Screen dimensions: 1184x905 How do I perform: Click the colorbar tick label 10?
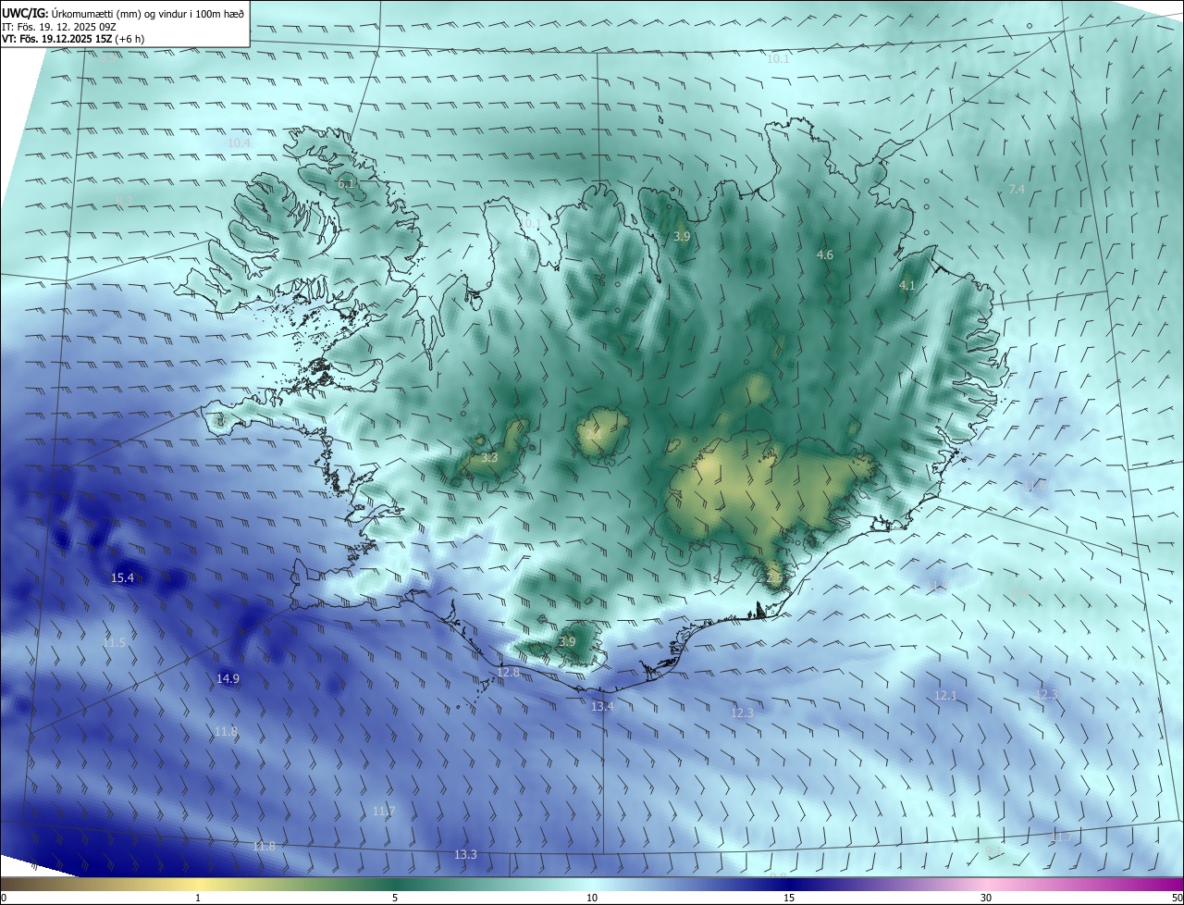tap(592, 898)
